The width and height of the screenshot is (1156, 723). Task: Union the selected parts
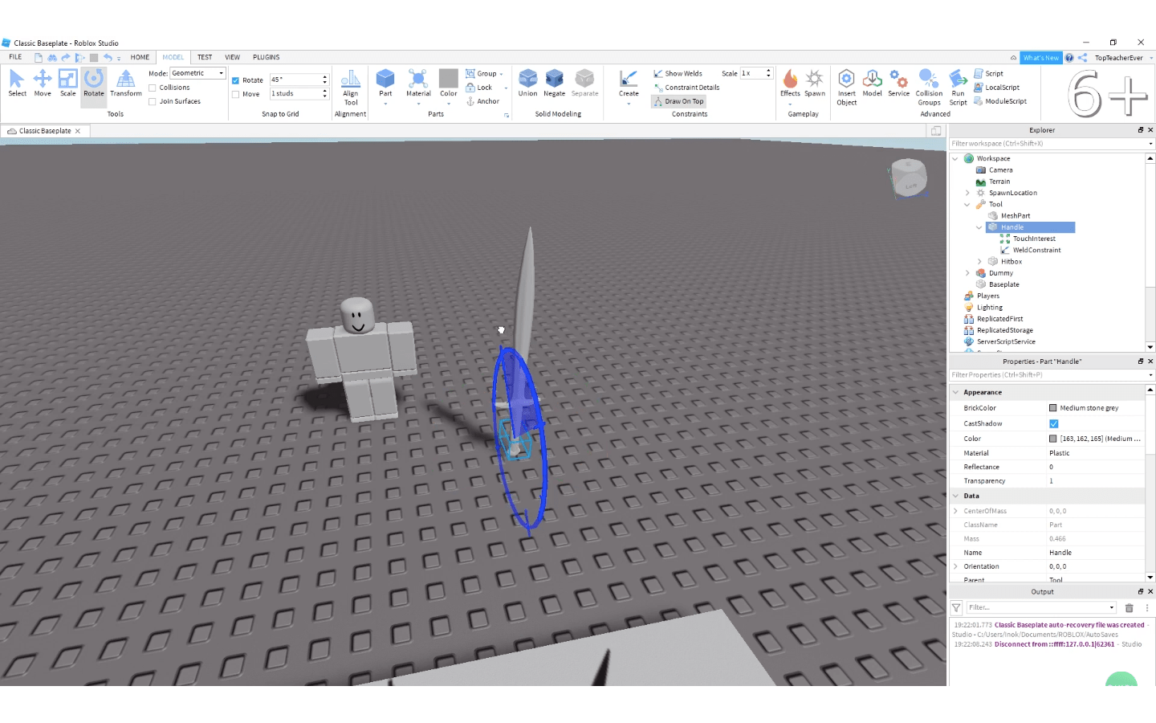coord(527,84)
